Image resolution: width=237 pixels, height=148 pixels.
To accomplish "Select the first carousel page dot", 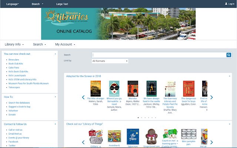I will click(138, 118).
